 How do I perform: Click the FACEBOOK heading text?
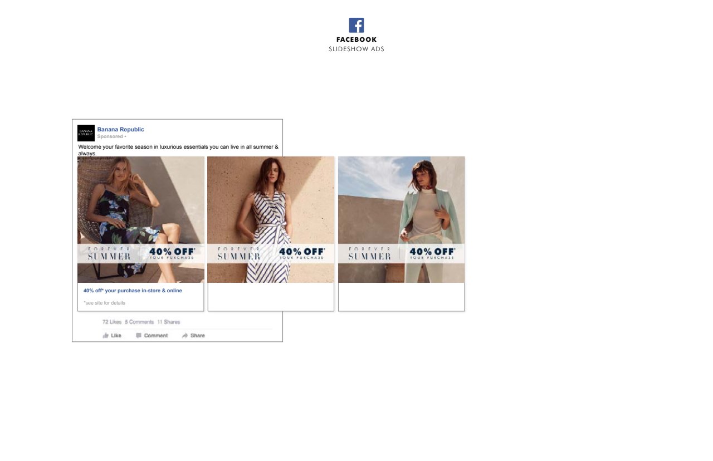click(356, 40)
